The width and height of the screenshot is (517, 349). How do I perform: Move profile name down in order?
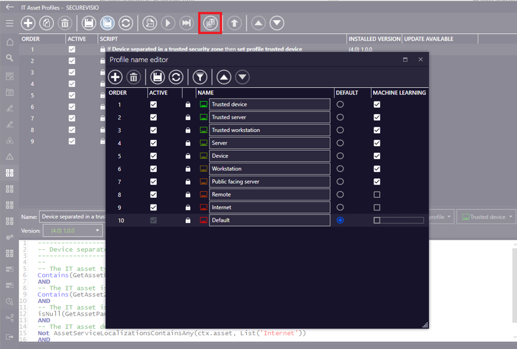click(242, 77)
